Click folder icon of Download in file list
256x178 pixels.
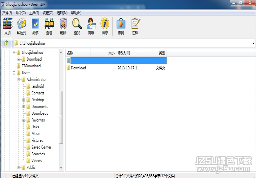pos(68,68)
